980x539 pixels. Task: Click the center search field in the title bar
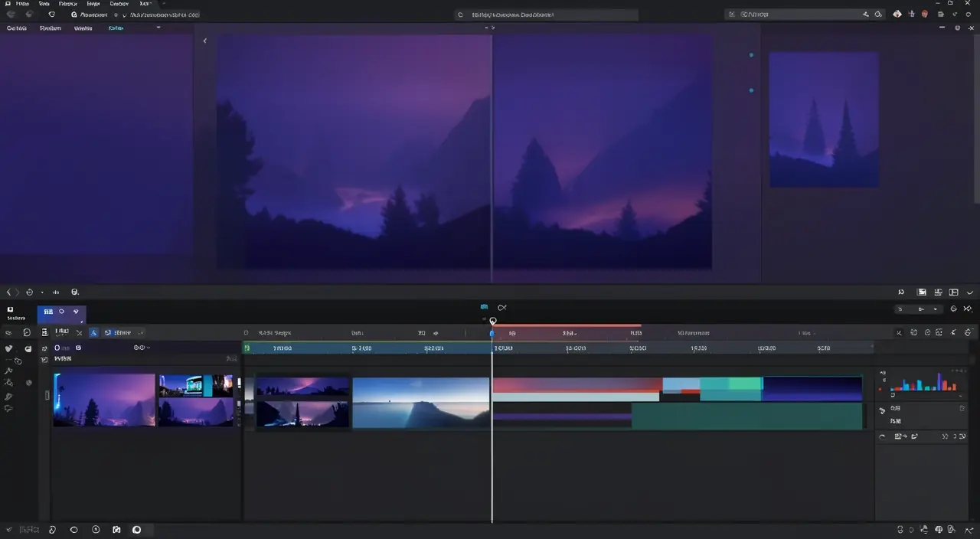pos(546,15)
